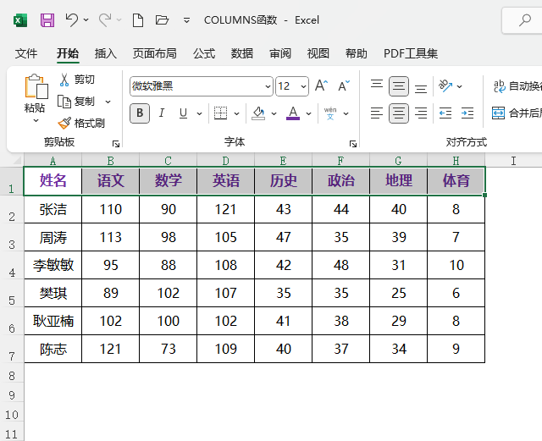Click the select-all corner triangle
This screenshot has height=441, width=542.
click(x=16, y=160)
